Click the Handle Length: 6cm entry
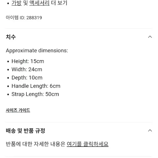The height and width of the screenshot is (158, 158). 36,86
